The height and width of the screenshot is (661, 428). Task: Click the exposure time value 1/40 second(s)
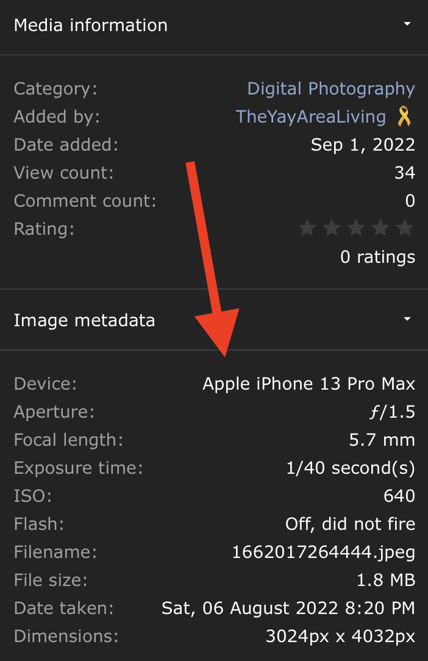point(350,468)
